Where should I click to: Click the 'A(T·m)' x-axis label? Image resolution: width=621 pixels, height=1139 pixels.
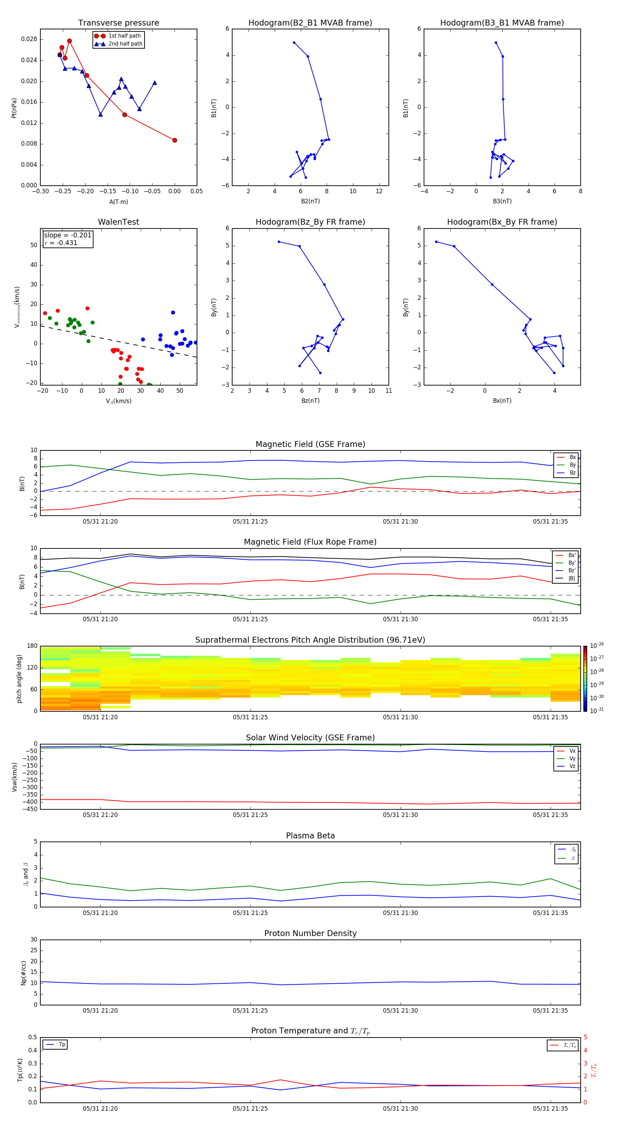pos(118,202)
